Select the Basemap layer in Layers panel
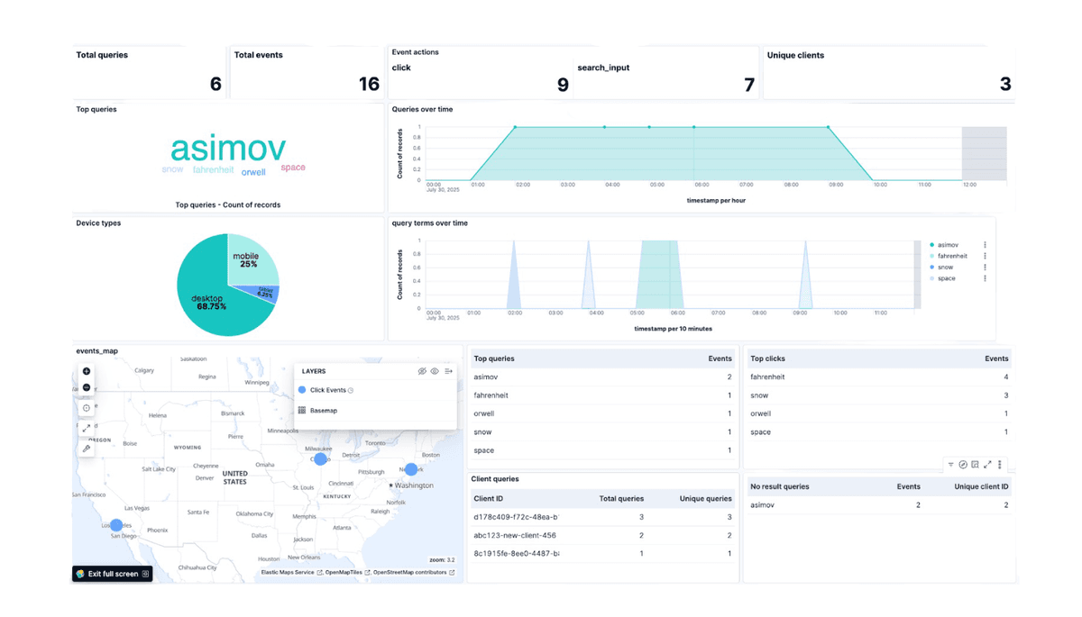The width and height of the screenshot is (1082, 617). point(323,410)
